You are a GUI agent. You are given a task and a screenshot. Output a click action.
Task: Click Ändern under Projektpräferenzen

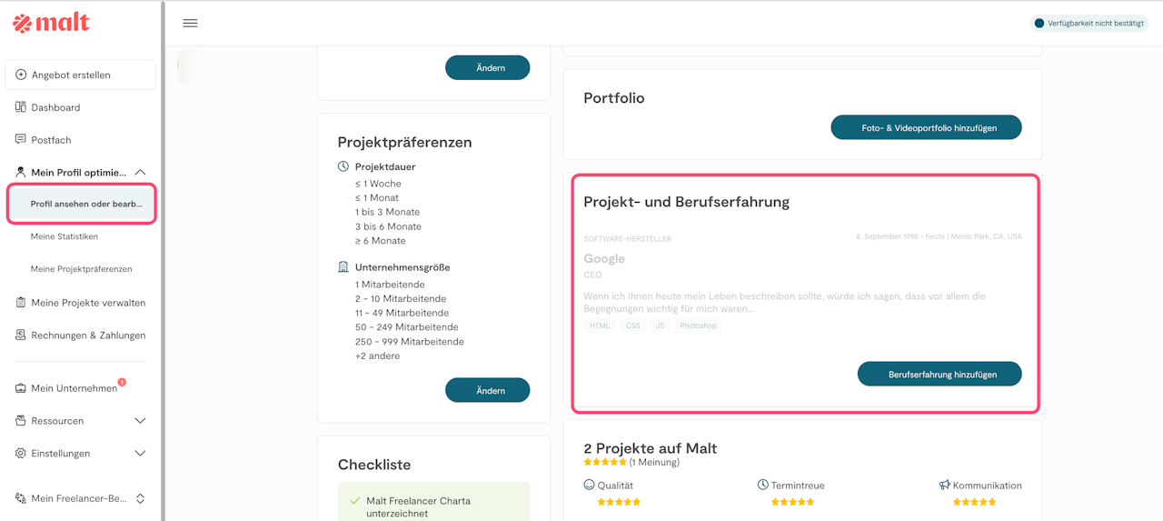tap(487, 390)
